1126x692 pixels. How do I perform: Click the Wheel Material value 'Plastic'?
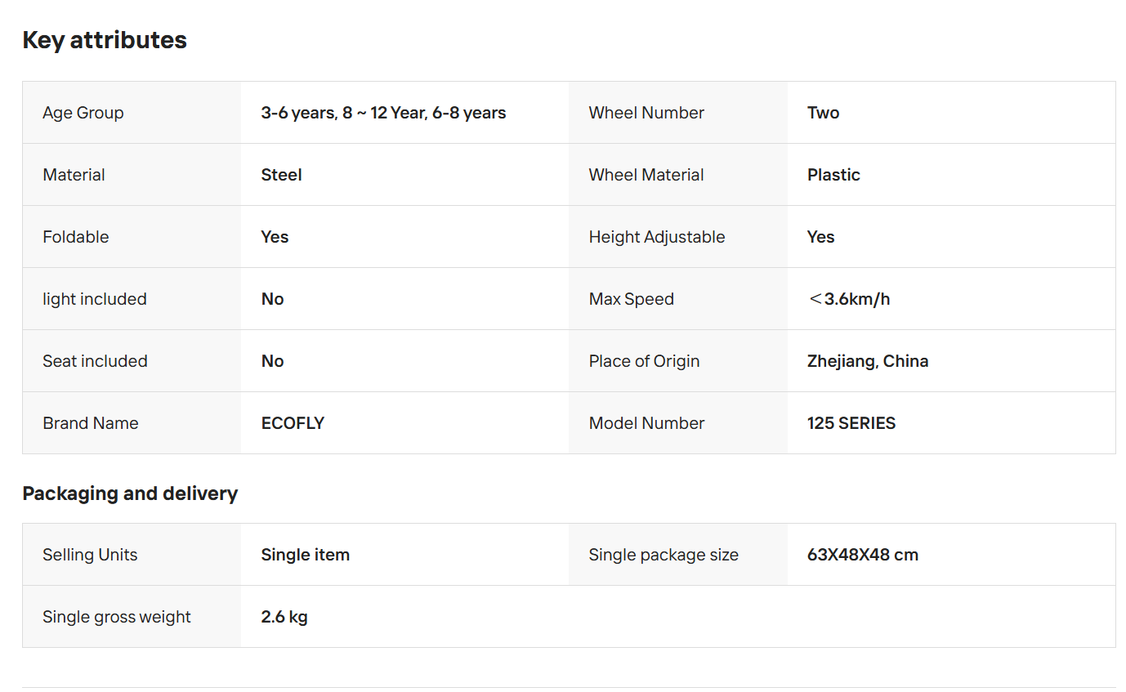pyautogui.click(x=833, y=175)
